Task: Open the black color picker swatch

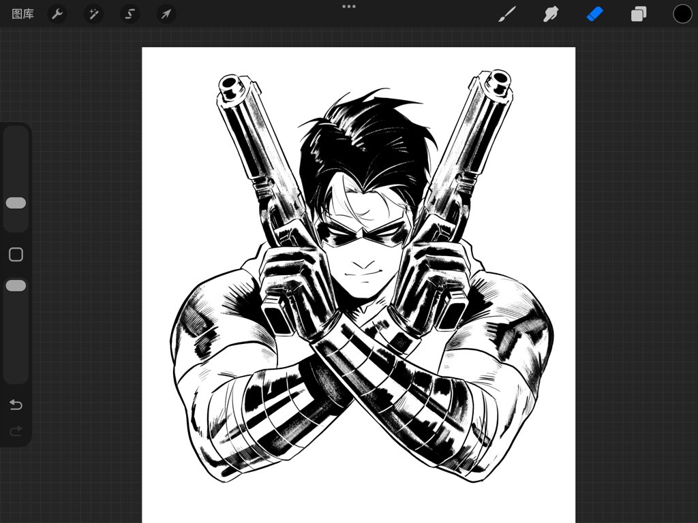Action: pos(682,14)
